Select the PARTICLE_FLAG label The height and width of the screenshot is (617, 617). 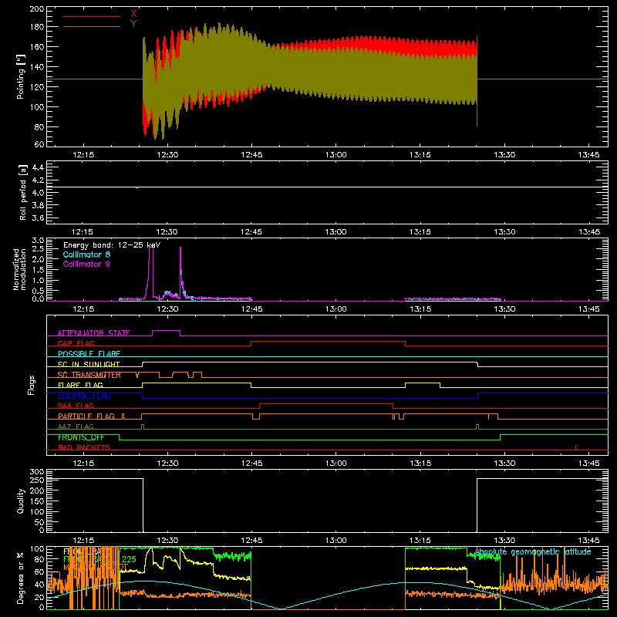pos(86,416)
